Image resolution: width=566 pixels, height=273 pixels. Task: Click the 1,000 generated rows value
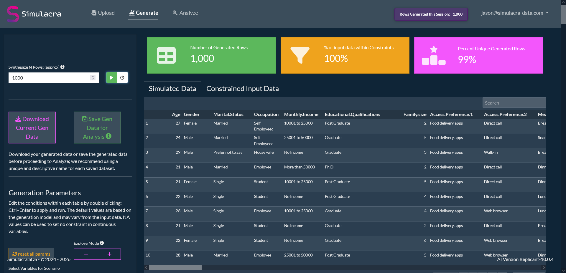click(x=202, y=58)
